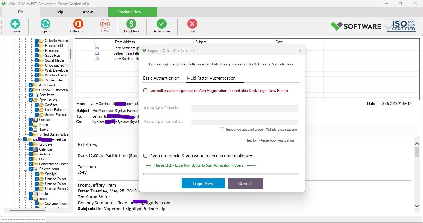Click the Notes icon in the folder tree
Image resolution: width=423 pixels, height=223 pixels.
(35, 125)
